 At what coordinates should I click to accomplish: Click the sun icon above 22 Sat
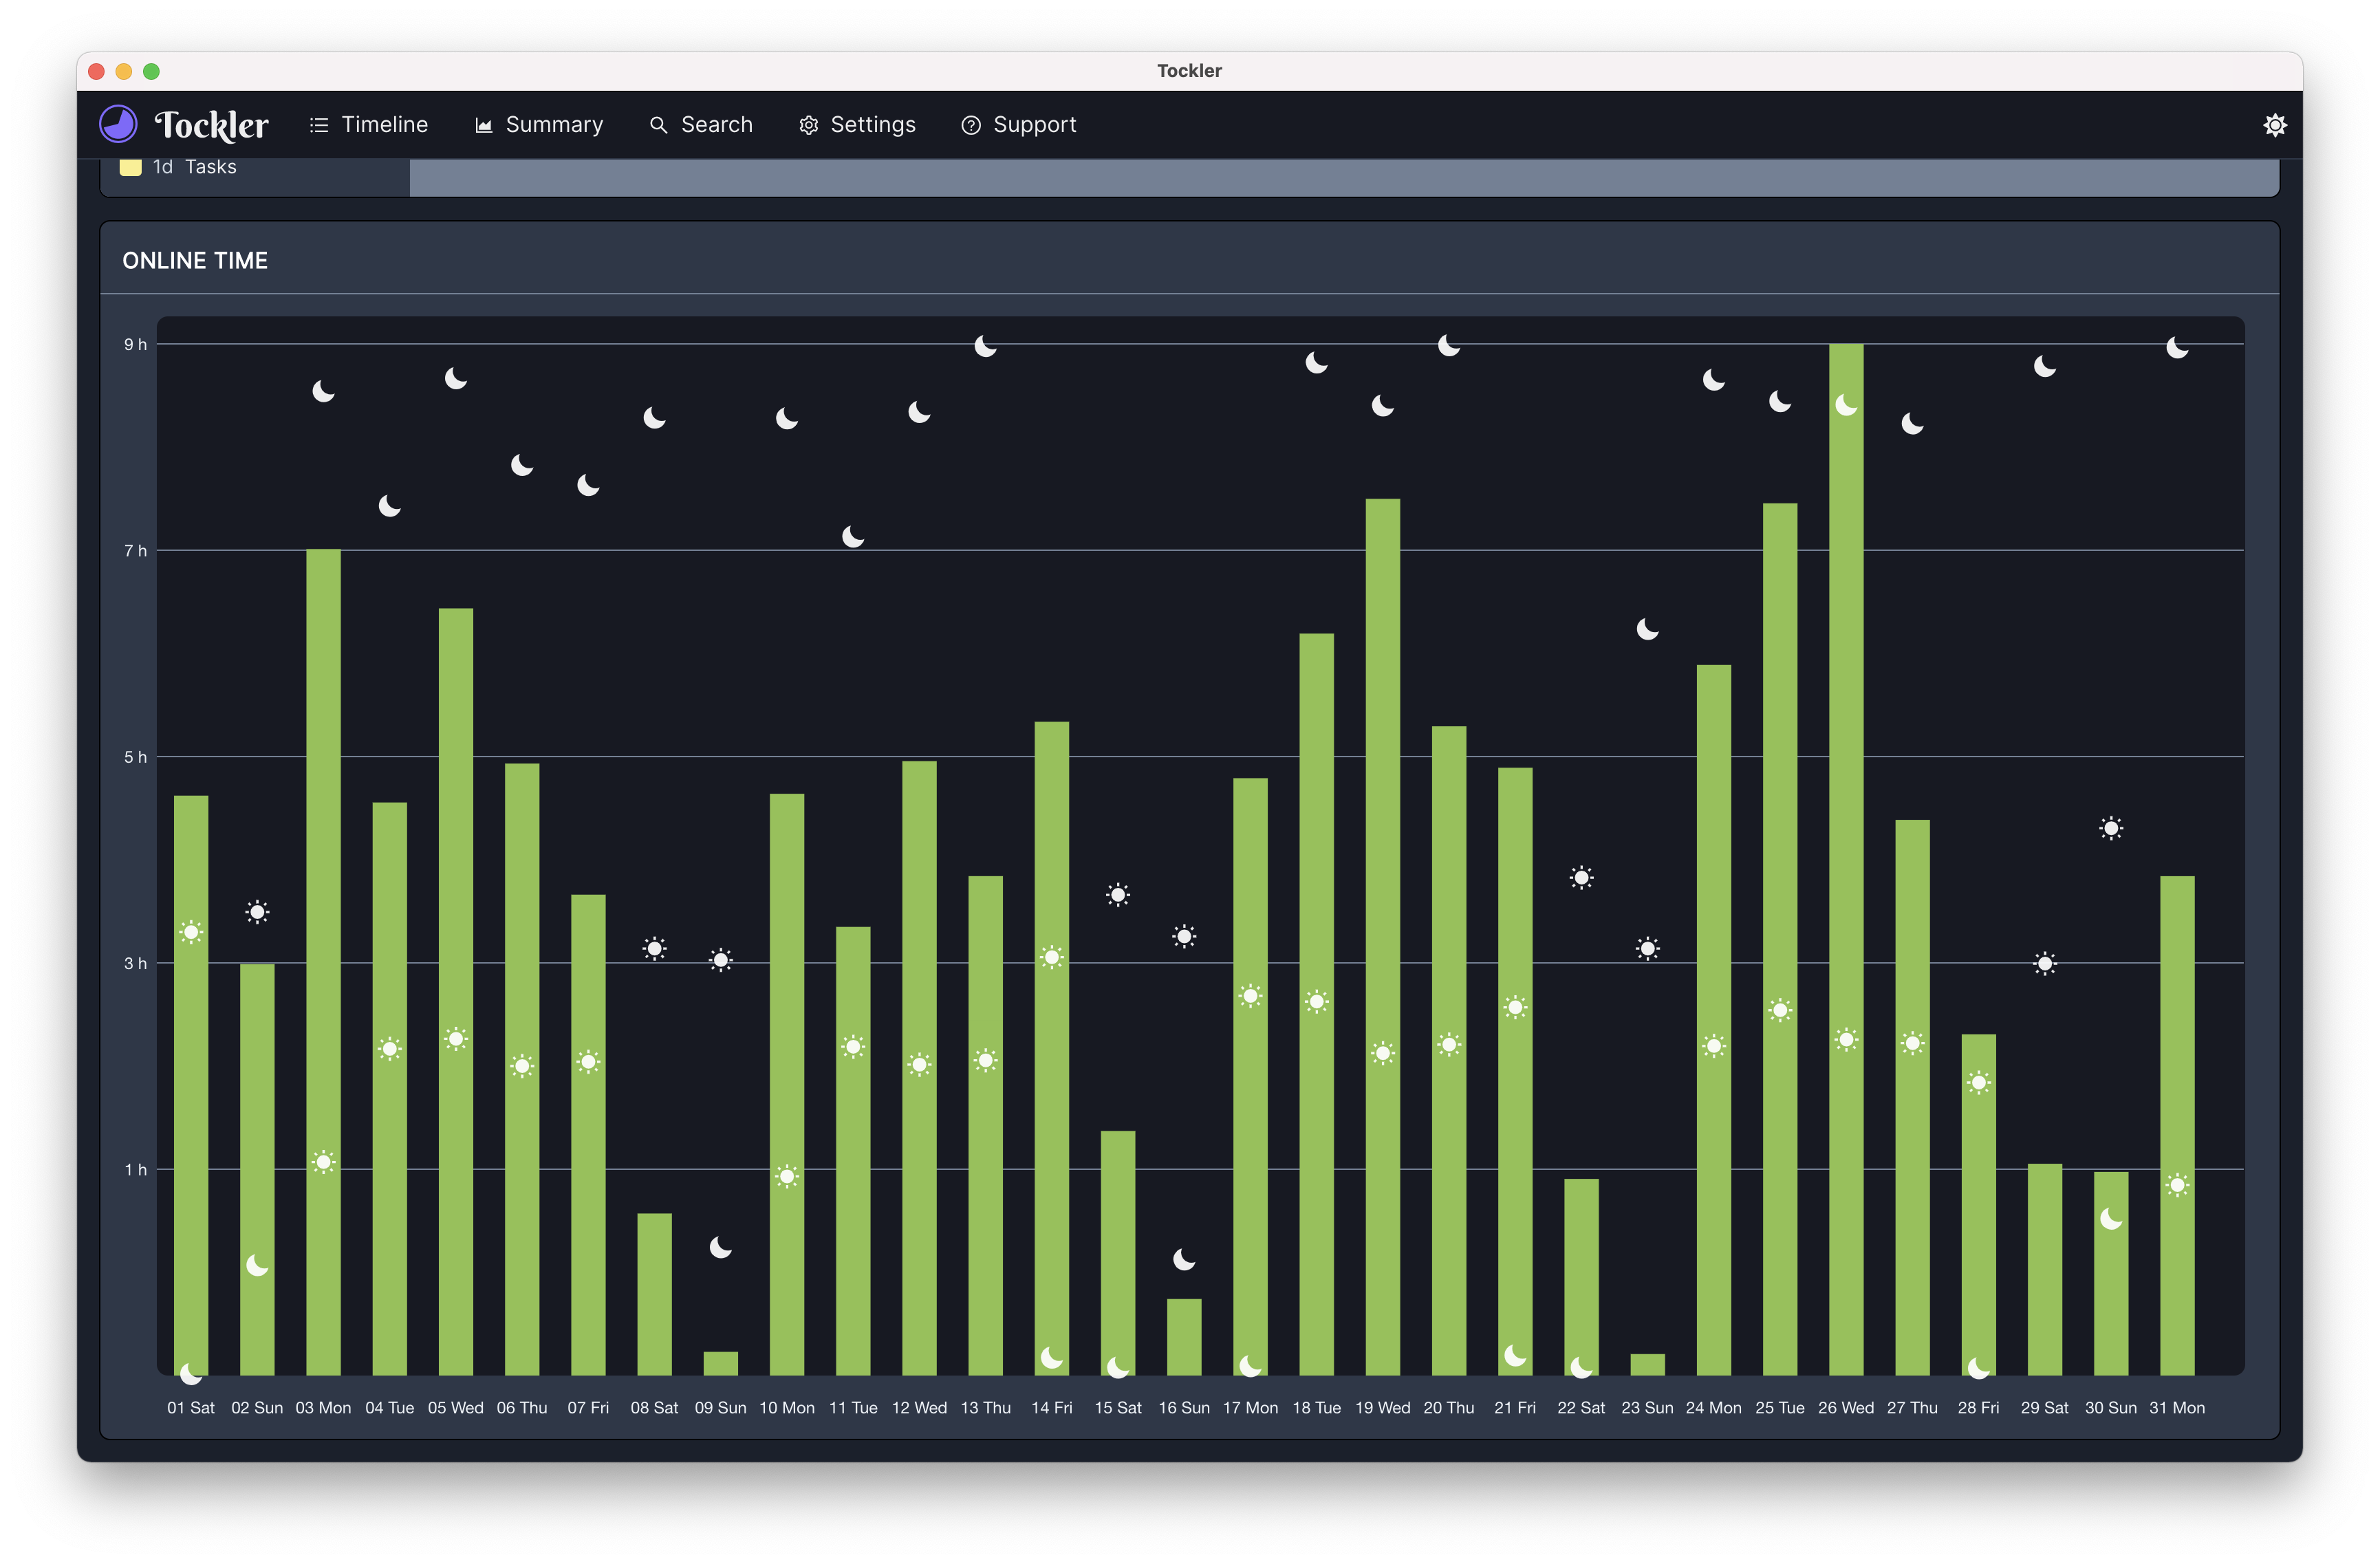pyautogui.click(x=1581, y=878)
